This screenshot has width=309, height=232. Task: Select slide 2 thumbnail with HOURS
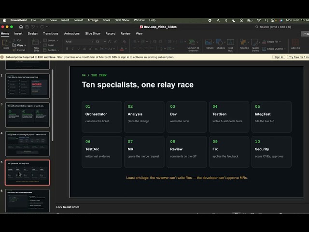[x=28, y=86]
